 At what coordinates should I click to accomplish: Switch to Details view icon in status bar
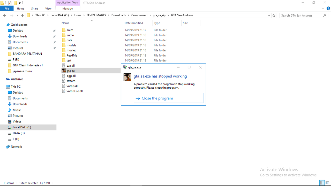[322, 183]
